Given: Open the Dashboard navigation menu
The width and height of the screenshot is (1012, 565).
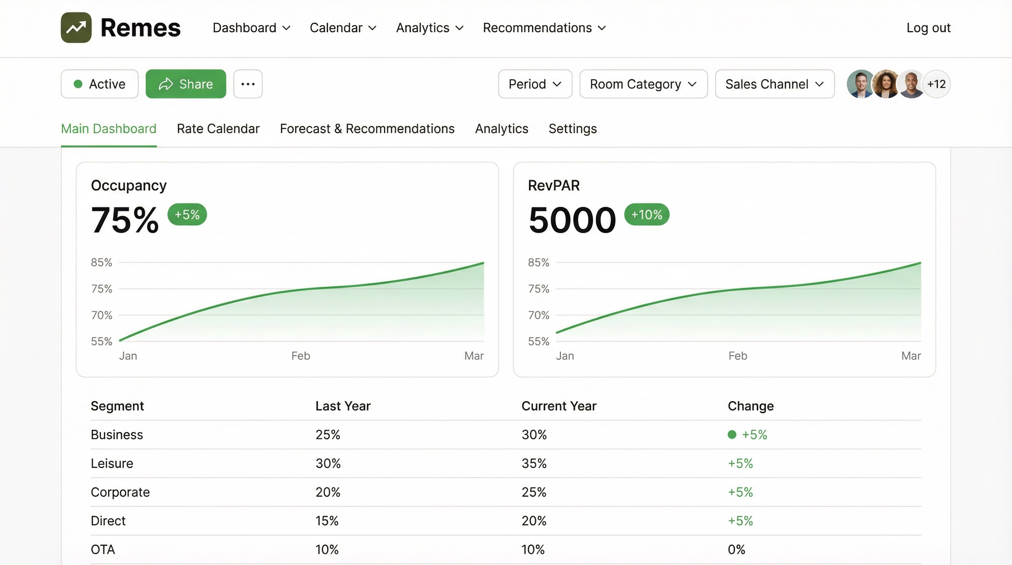Looking at the screenshot, I should pyautogui.click(x=252, y=28).
